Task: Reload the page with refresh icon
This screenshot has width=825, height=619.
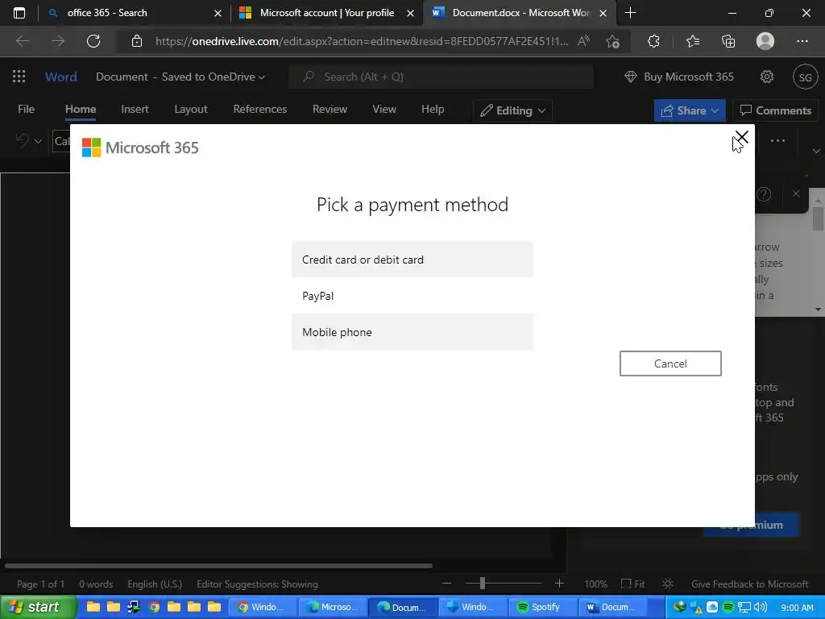Action: [x=93, y=41]
